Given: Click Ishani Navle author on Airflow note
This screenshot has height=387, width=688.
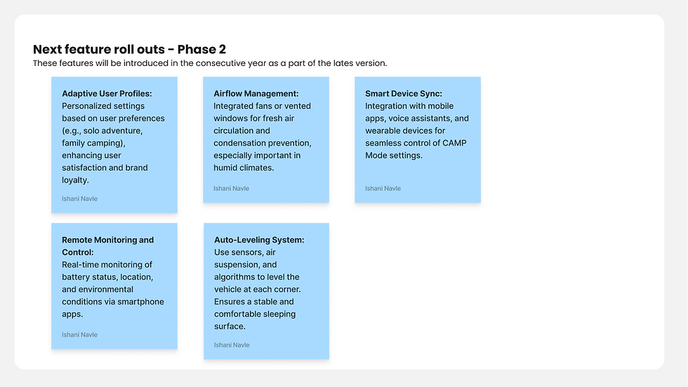Looking at the screenshot, I should (231, 188).
